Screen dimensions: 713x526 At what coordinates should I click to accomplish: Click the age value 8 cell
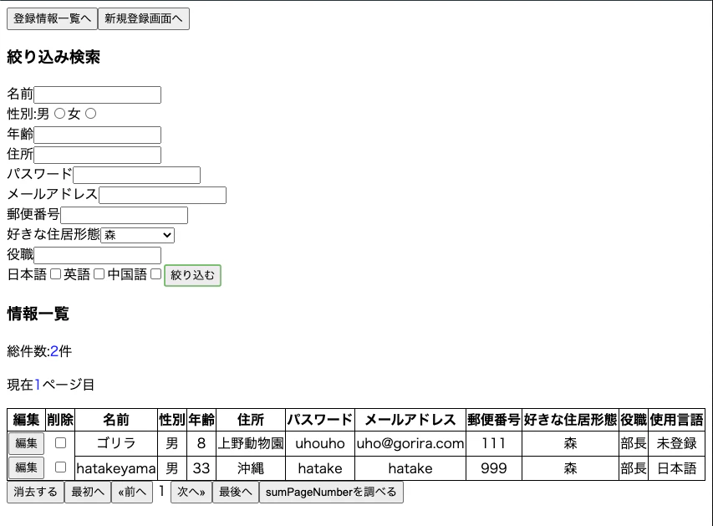(201, 443)
